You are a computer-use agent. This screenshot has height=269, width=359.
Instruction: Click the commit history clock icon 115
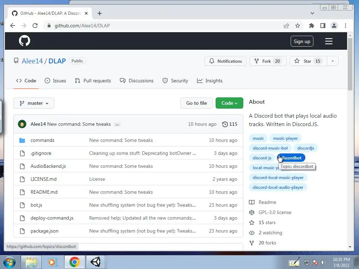click(230, 124)
